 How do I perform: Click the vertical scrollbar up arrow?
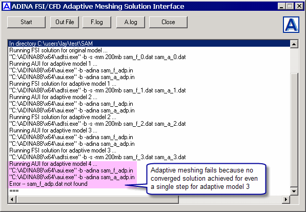click(x=294, y=44)
